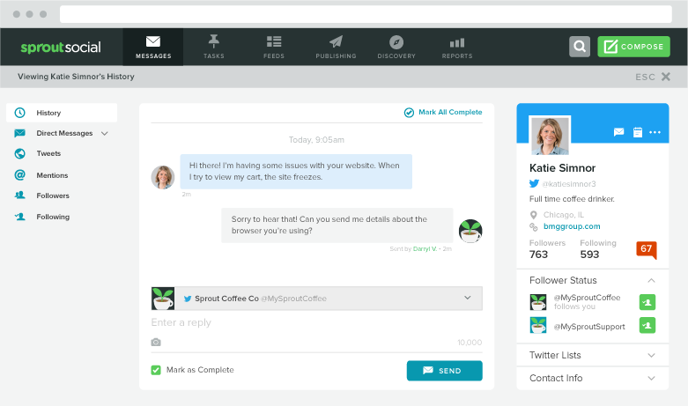Viewport: 688px width, 406px height.
Task: Select Tweets in the sidebar
Action: point(48,153)
